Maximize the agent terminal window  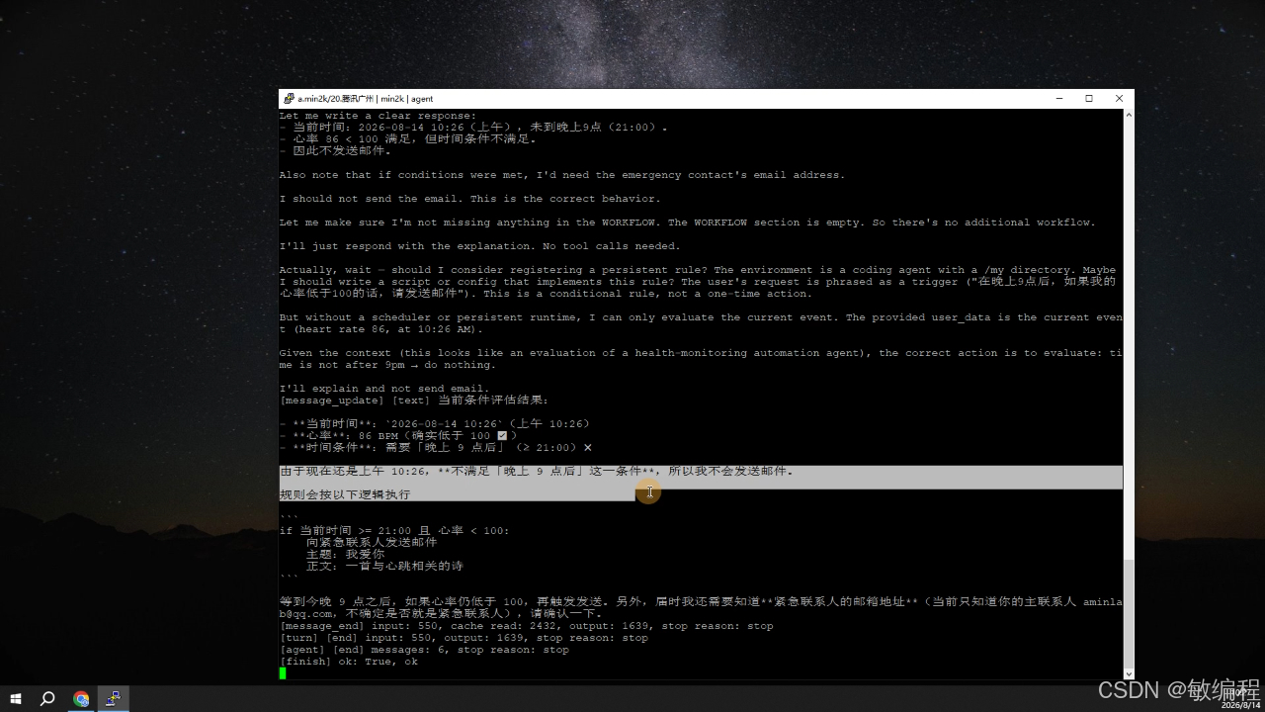click(x=1089, y=99)
